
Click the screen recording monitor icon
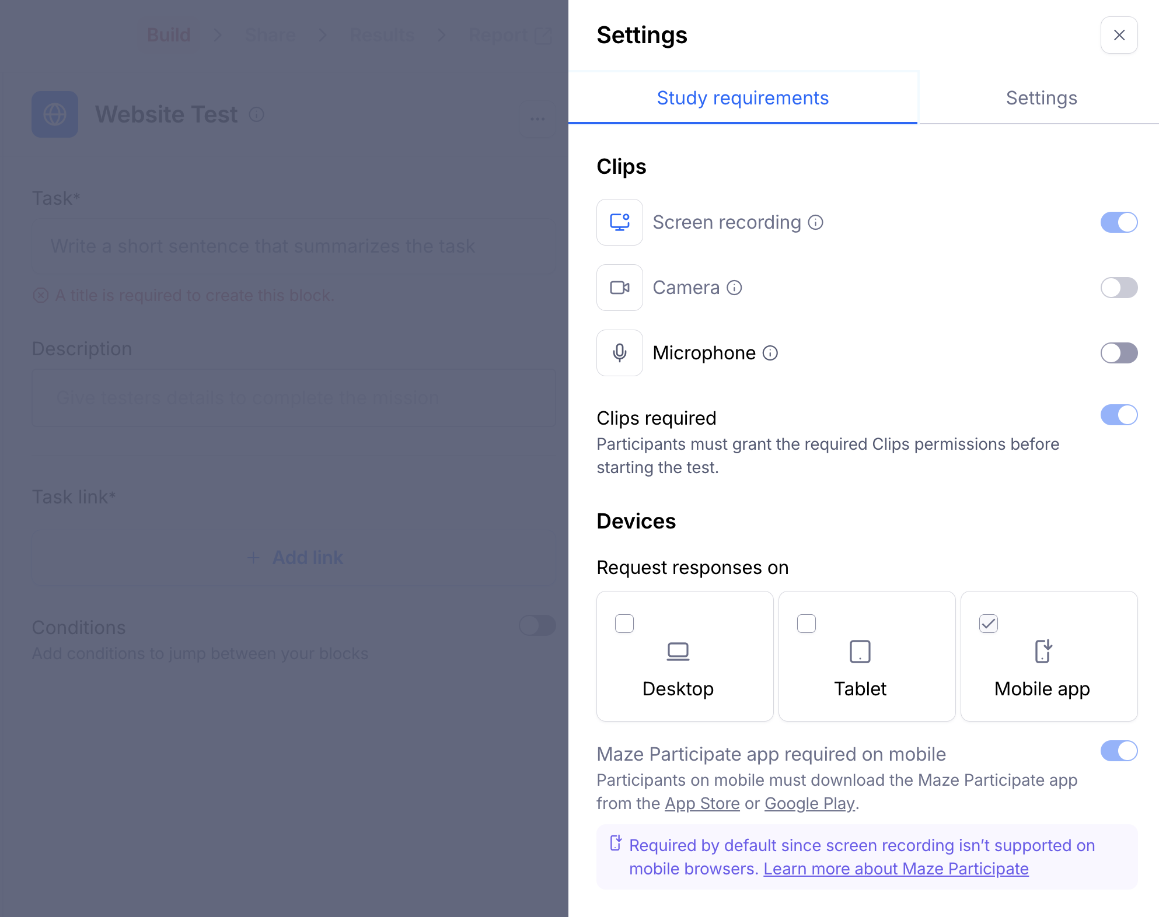pyautogui.click(x=619, y=222)
